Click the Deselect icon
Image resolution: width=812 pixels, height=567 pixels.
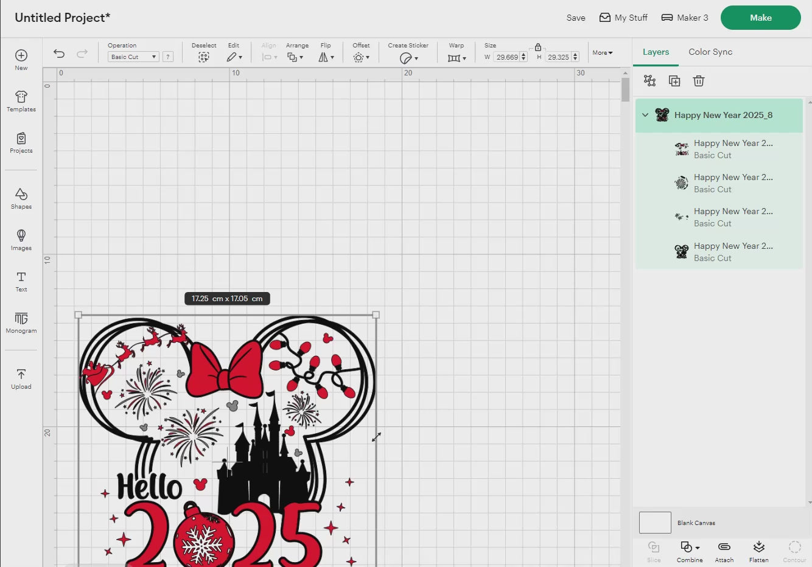204,57
